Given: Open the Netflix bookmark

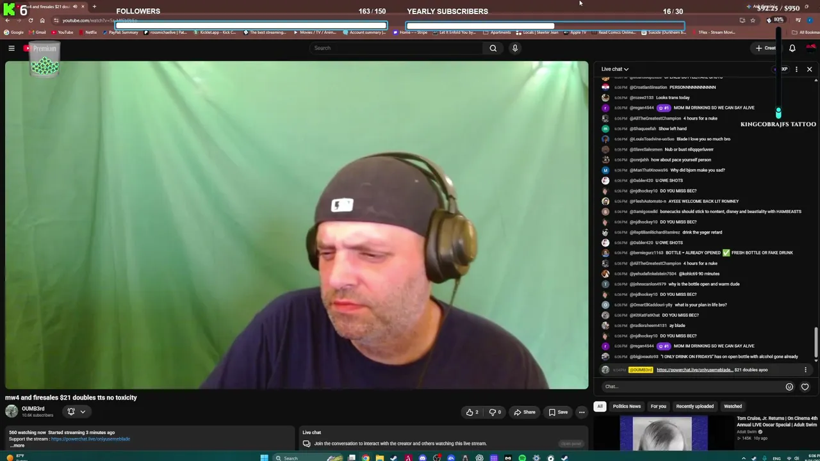Looking at the screenshot, I should (87, 33).
